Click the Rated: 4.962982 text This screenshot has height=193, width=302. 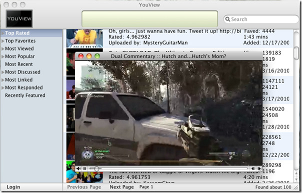(x=129, y=37)
